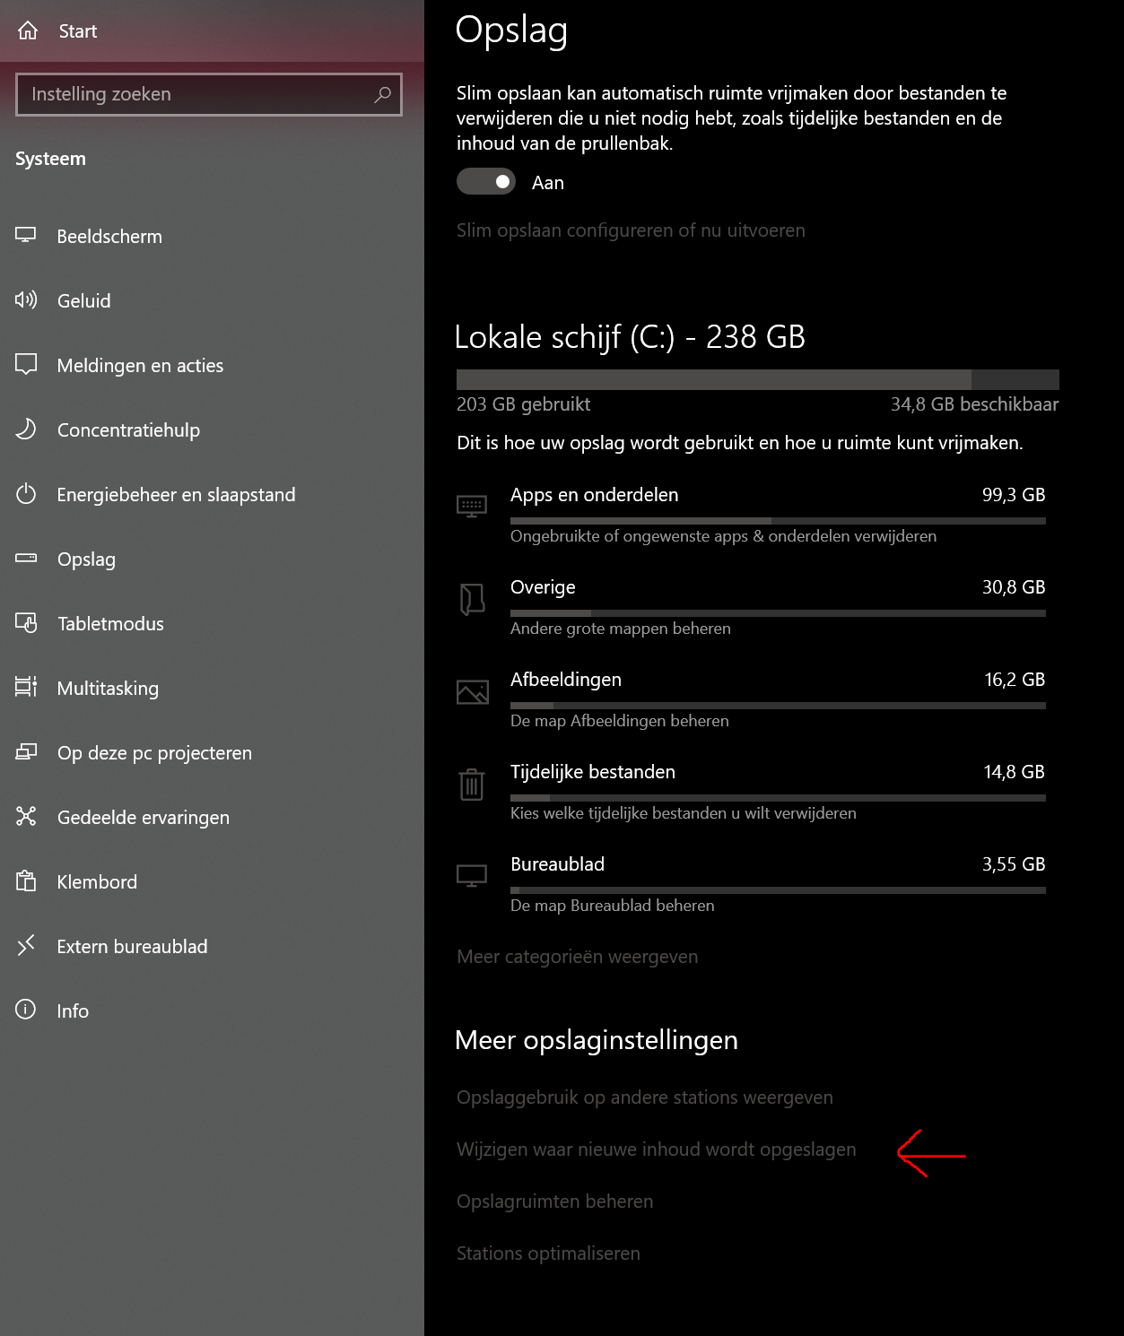Click the 203 GB gebruikt text

[523, 404]
